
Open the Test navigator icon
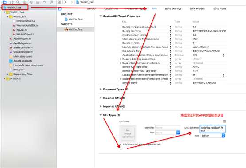31,2
